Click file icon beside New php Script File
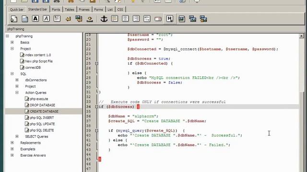307x172 pixels. (x=22, y=61)
